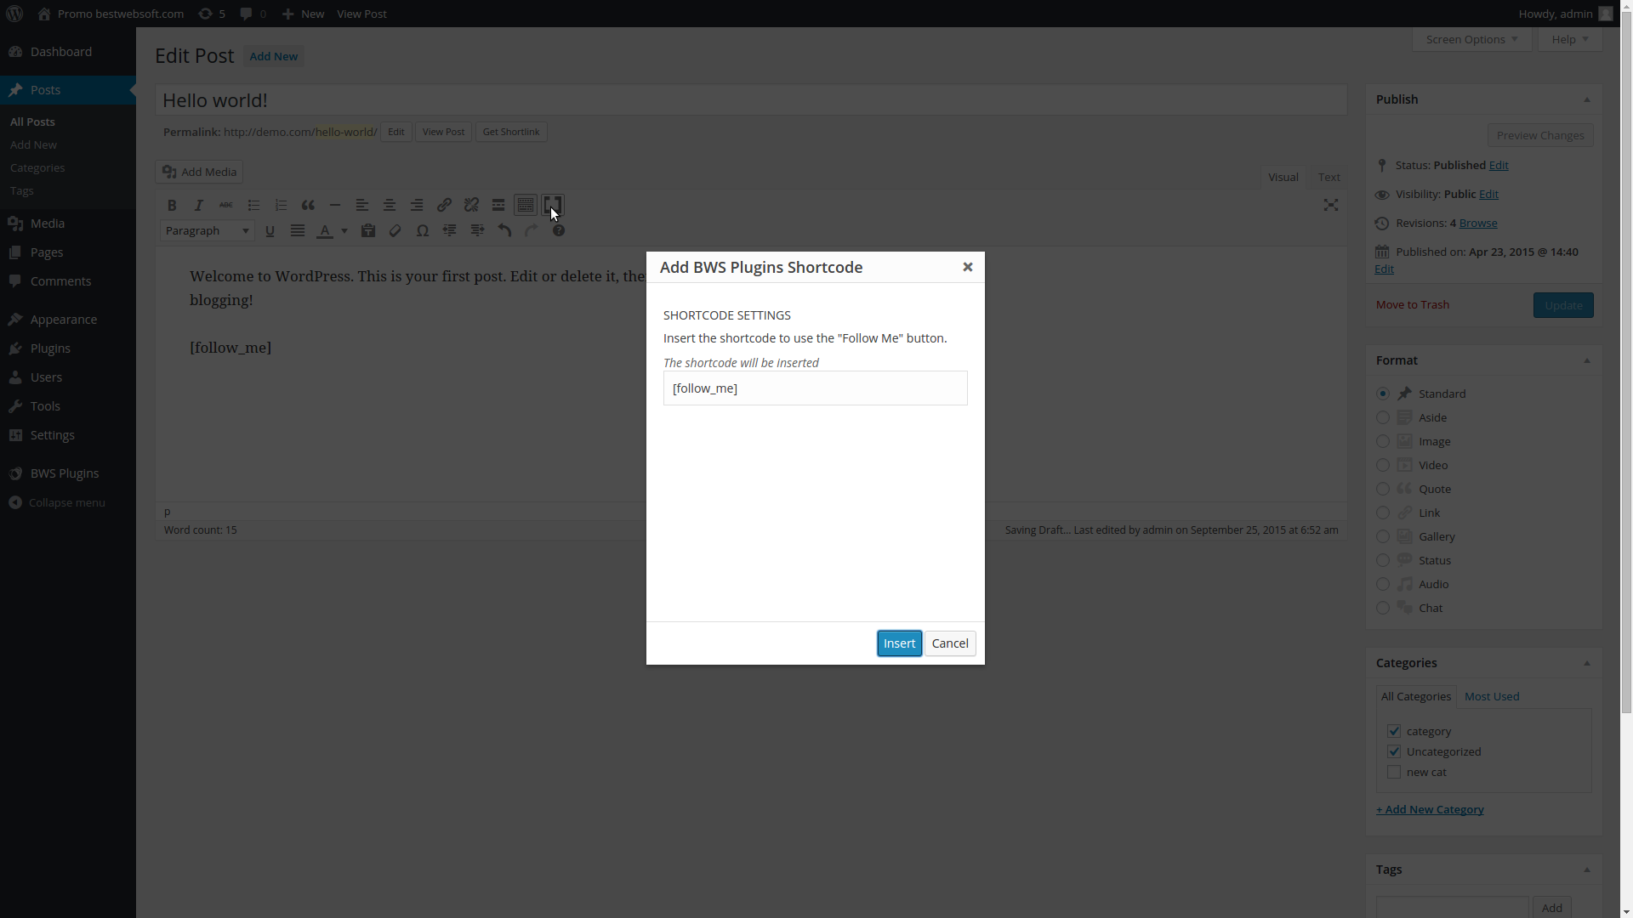Viewport: 1633px width, 918px height.
Task: Expand Screen Options panel
Action: pyautogui.click(x=1471, y=39)
